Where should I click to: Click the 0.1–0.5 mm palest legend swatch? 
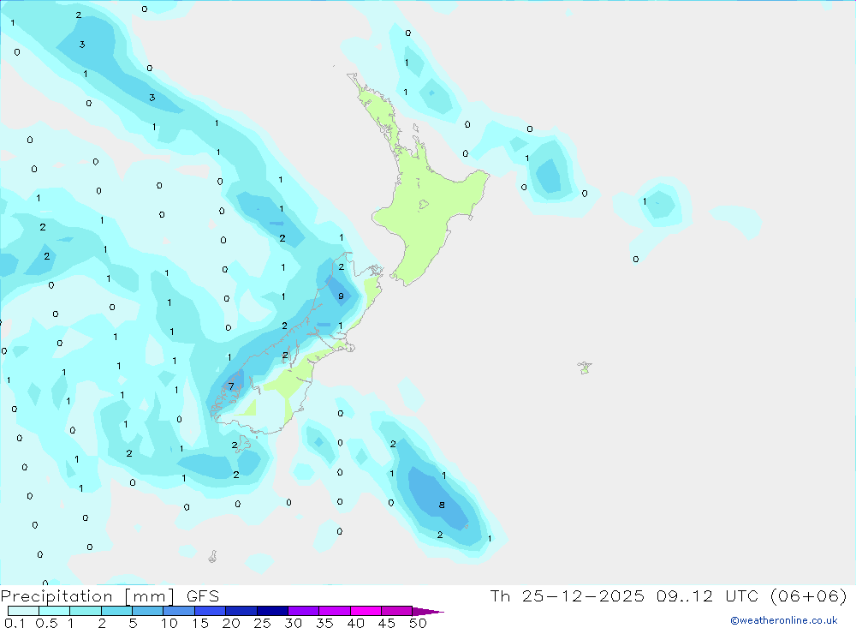coord(23,611)
